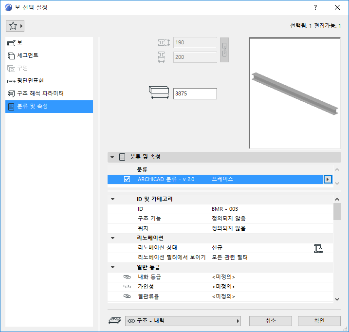
Task: Collapse the 리노베이션 group
Action: (x=113, y=238)
